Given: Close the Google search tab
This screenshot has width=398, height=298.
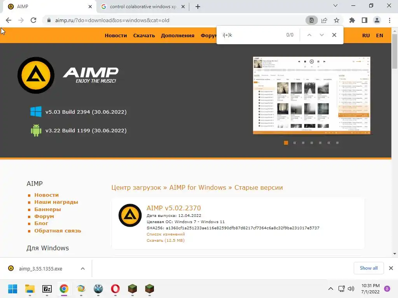Looking at the screenshot, I should point(183,7).
